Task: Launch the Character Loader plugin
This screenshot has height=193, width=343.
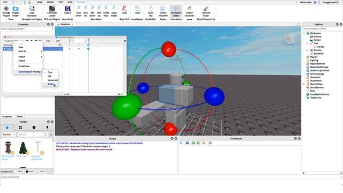Action: [52, 11]
